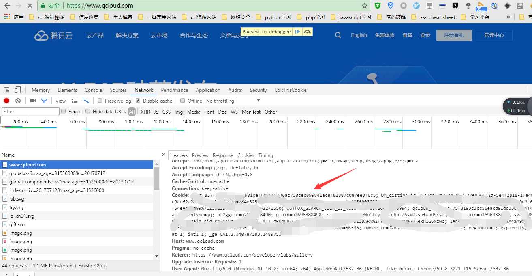Select the All filter type toggle

tap(132, 112)
